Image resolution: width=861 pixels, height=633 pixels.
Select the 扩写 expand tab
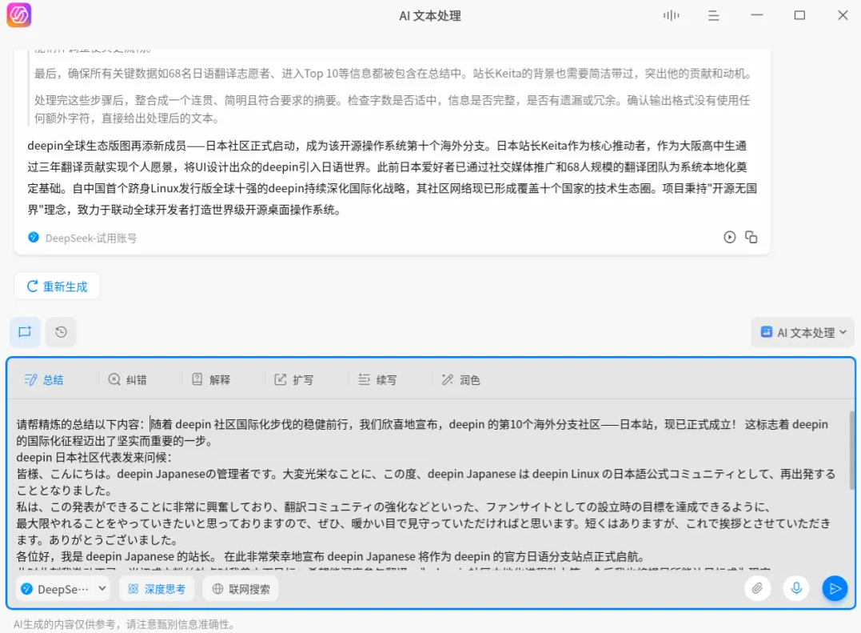293,379
